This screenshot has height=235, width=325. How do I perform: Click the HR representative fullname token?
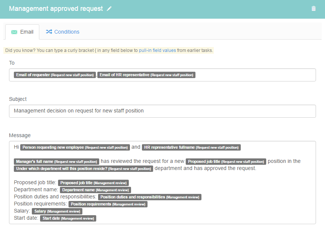pos(191,147)
